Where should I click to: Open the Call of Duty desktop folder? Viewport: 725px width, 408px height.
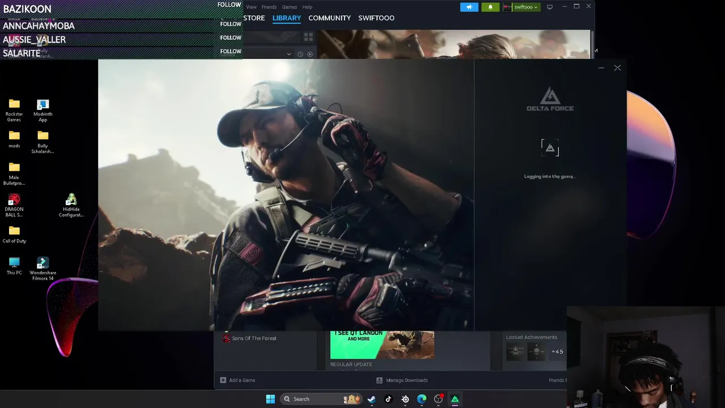click(14, 234)
